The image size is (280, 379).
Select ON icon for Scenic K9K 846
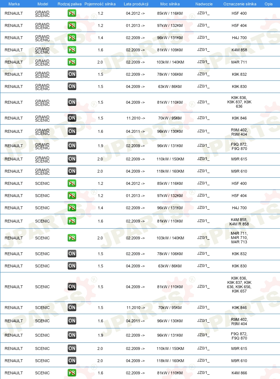(72, 308)
